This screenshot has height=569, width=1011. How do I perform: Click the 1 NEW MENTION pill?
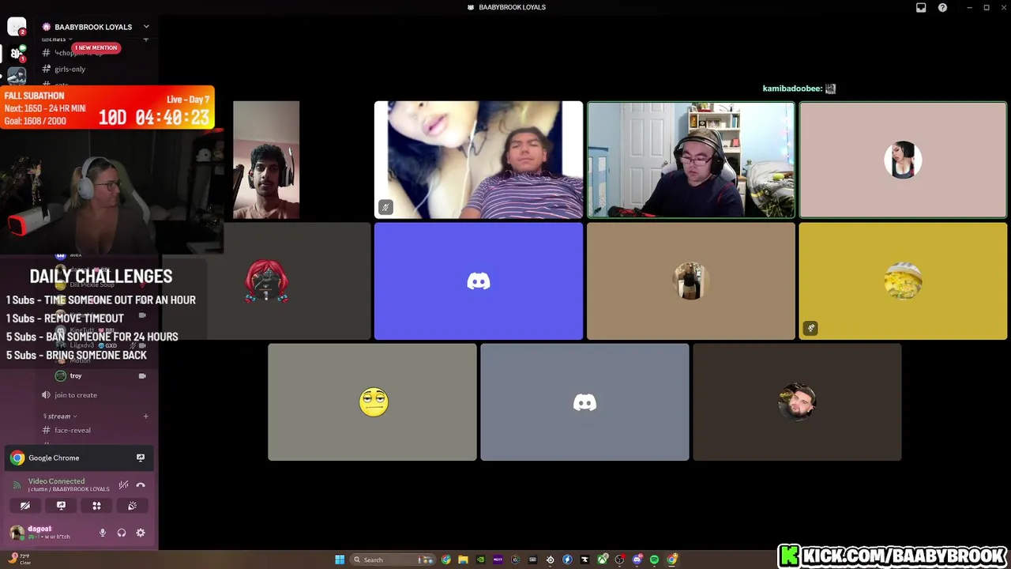tap(96, 47)
